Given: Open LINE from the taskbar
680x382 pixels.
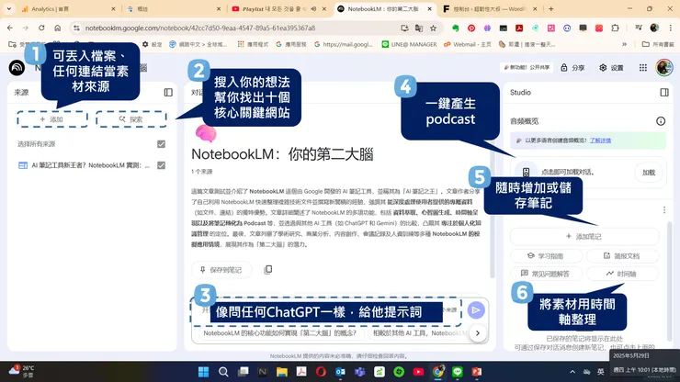Looking at the screenshot, I should tap(458, 372).
